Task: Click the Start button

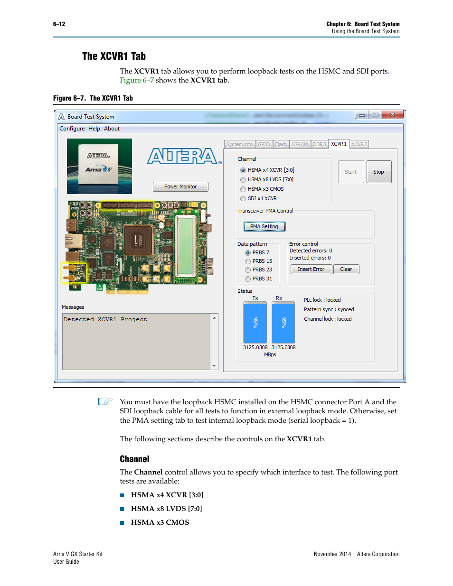Action: (x=351, y=172)
